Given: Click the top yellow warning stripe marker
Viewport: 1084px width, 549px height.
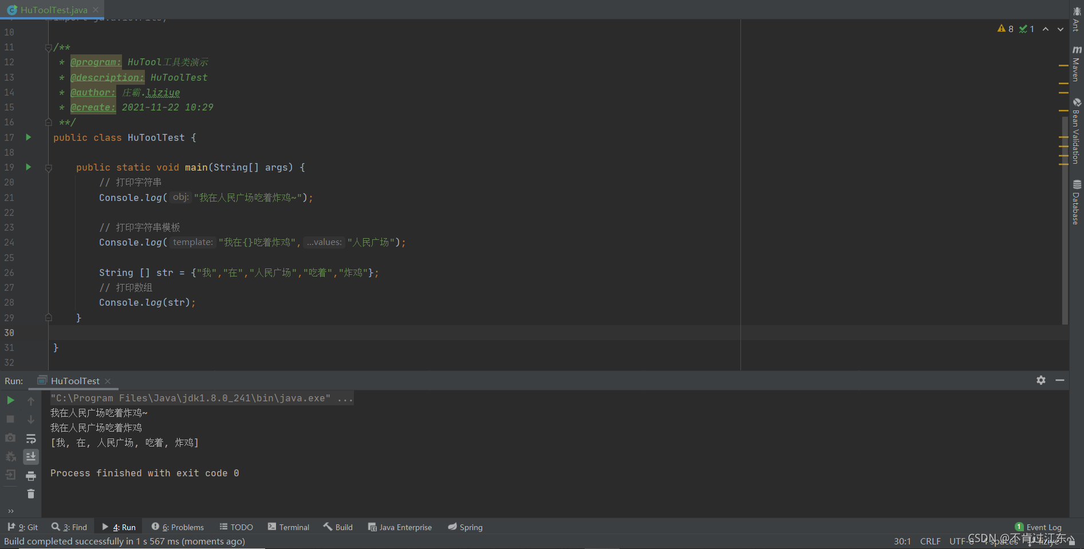Looking at the screenshot, I should click(1063, 66).
